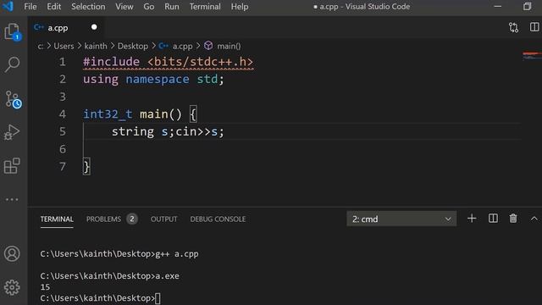
Task: Click the unsaved dot on a.cpp tab
Action: [x=94, y=27]
